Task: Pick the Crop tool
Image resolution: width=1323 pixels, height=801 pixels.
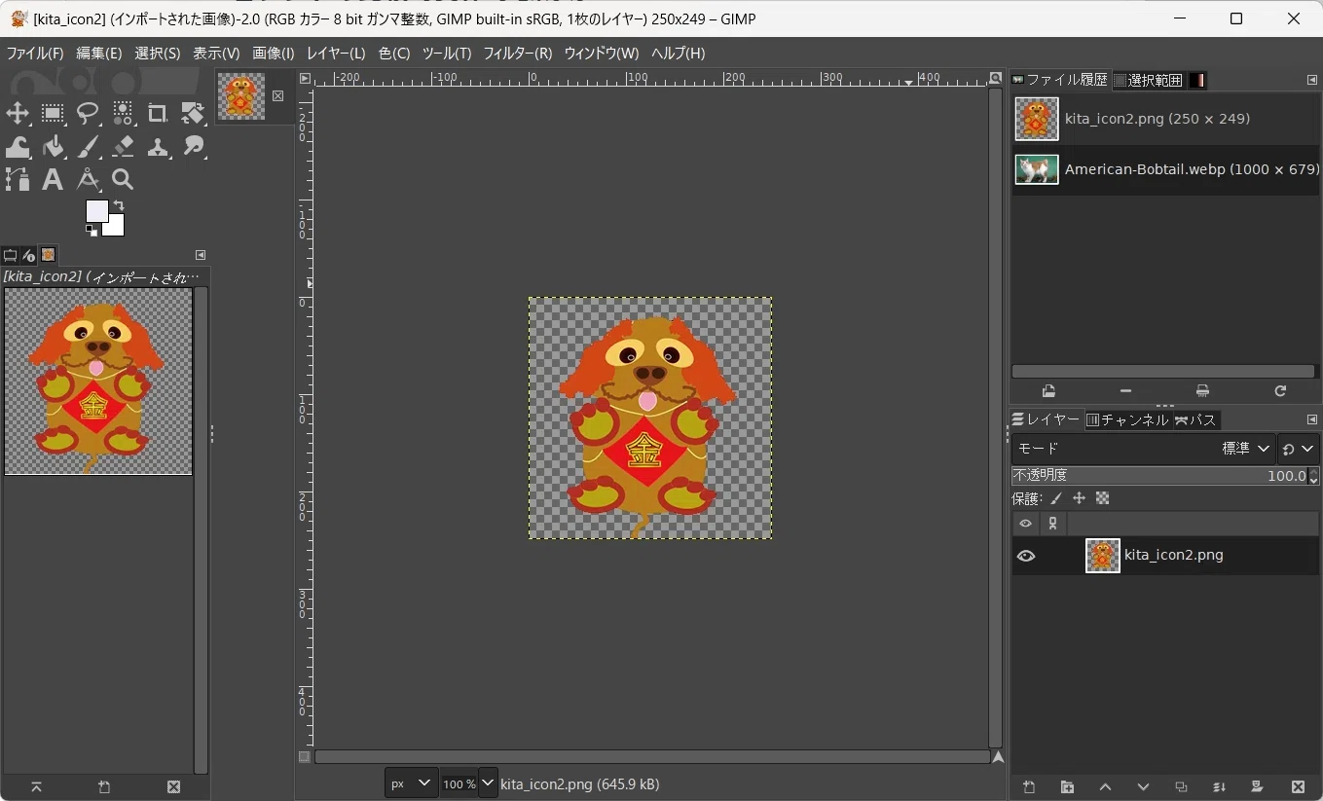Action: (x=157, y=114)
